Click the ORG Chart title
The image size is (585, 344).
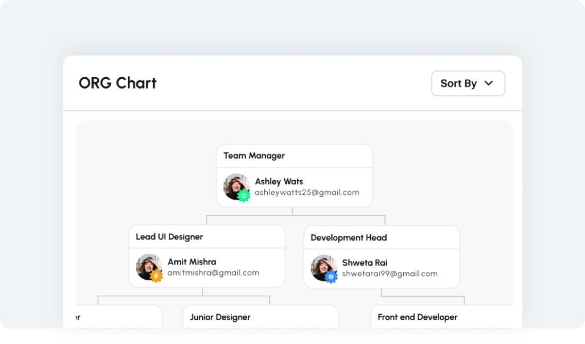pyautogui.click(x=117, y=83)
